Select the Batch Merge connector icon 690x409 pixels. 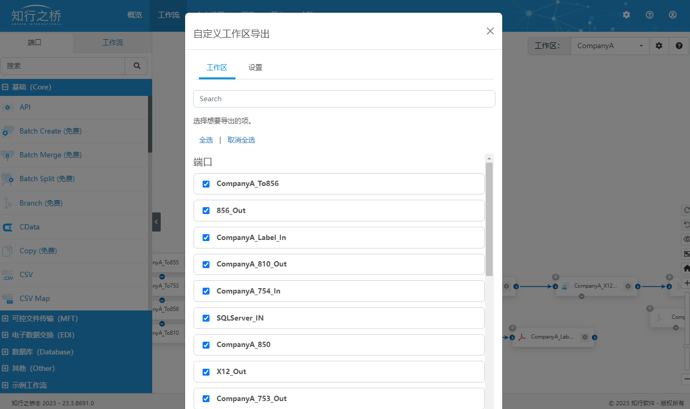coord(7,155)
